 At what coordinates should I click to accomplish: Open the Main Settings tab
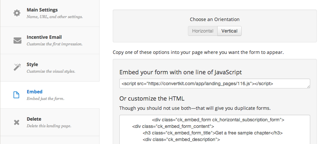click(42, 10)
